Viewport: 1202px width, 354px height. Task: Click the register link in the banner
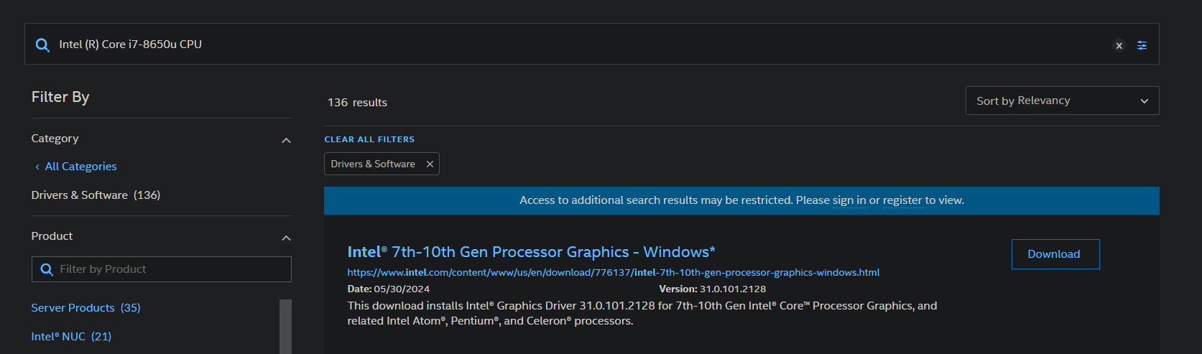tap(902, 200)
